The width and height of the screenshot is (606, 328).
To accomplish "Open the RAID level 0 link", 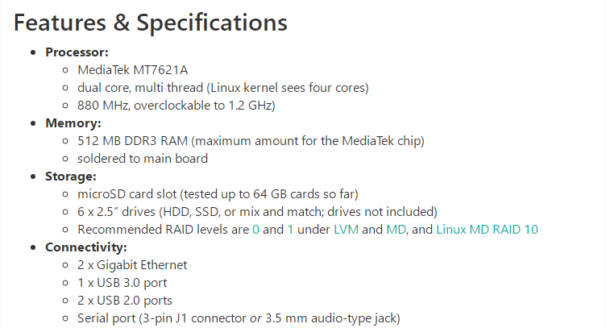I will (255, 230).
